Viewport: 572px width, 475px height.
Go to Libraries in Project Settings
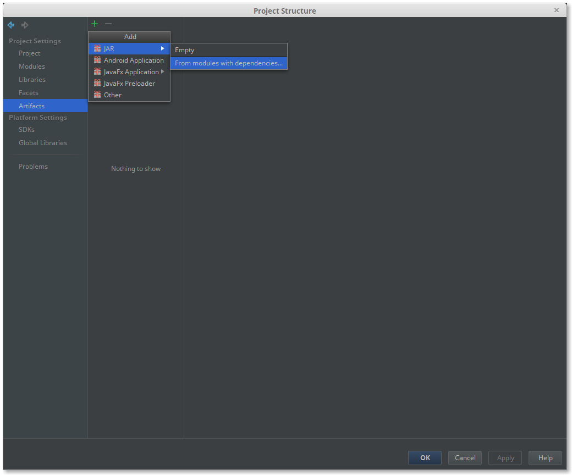32,80
